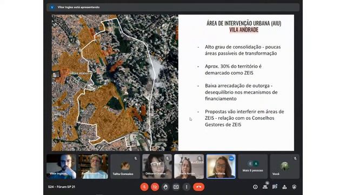Select fifth participant tile with woman
This screenshot has height=195, width=346.
(189, 166)
